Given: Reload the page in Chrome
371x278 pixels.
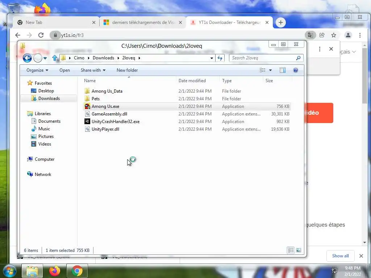Looking at the screenshot, I should (41, 35).
